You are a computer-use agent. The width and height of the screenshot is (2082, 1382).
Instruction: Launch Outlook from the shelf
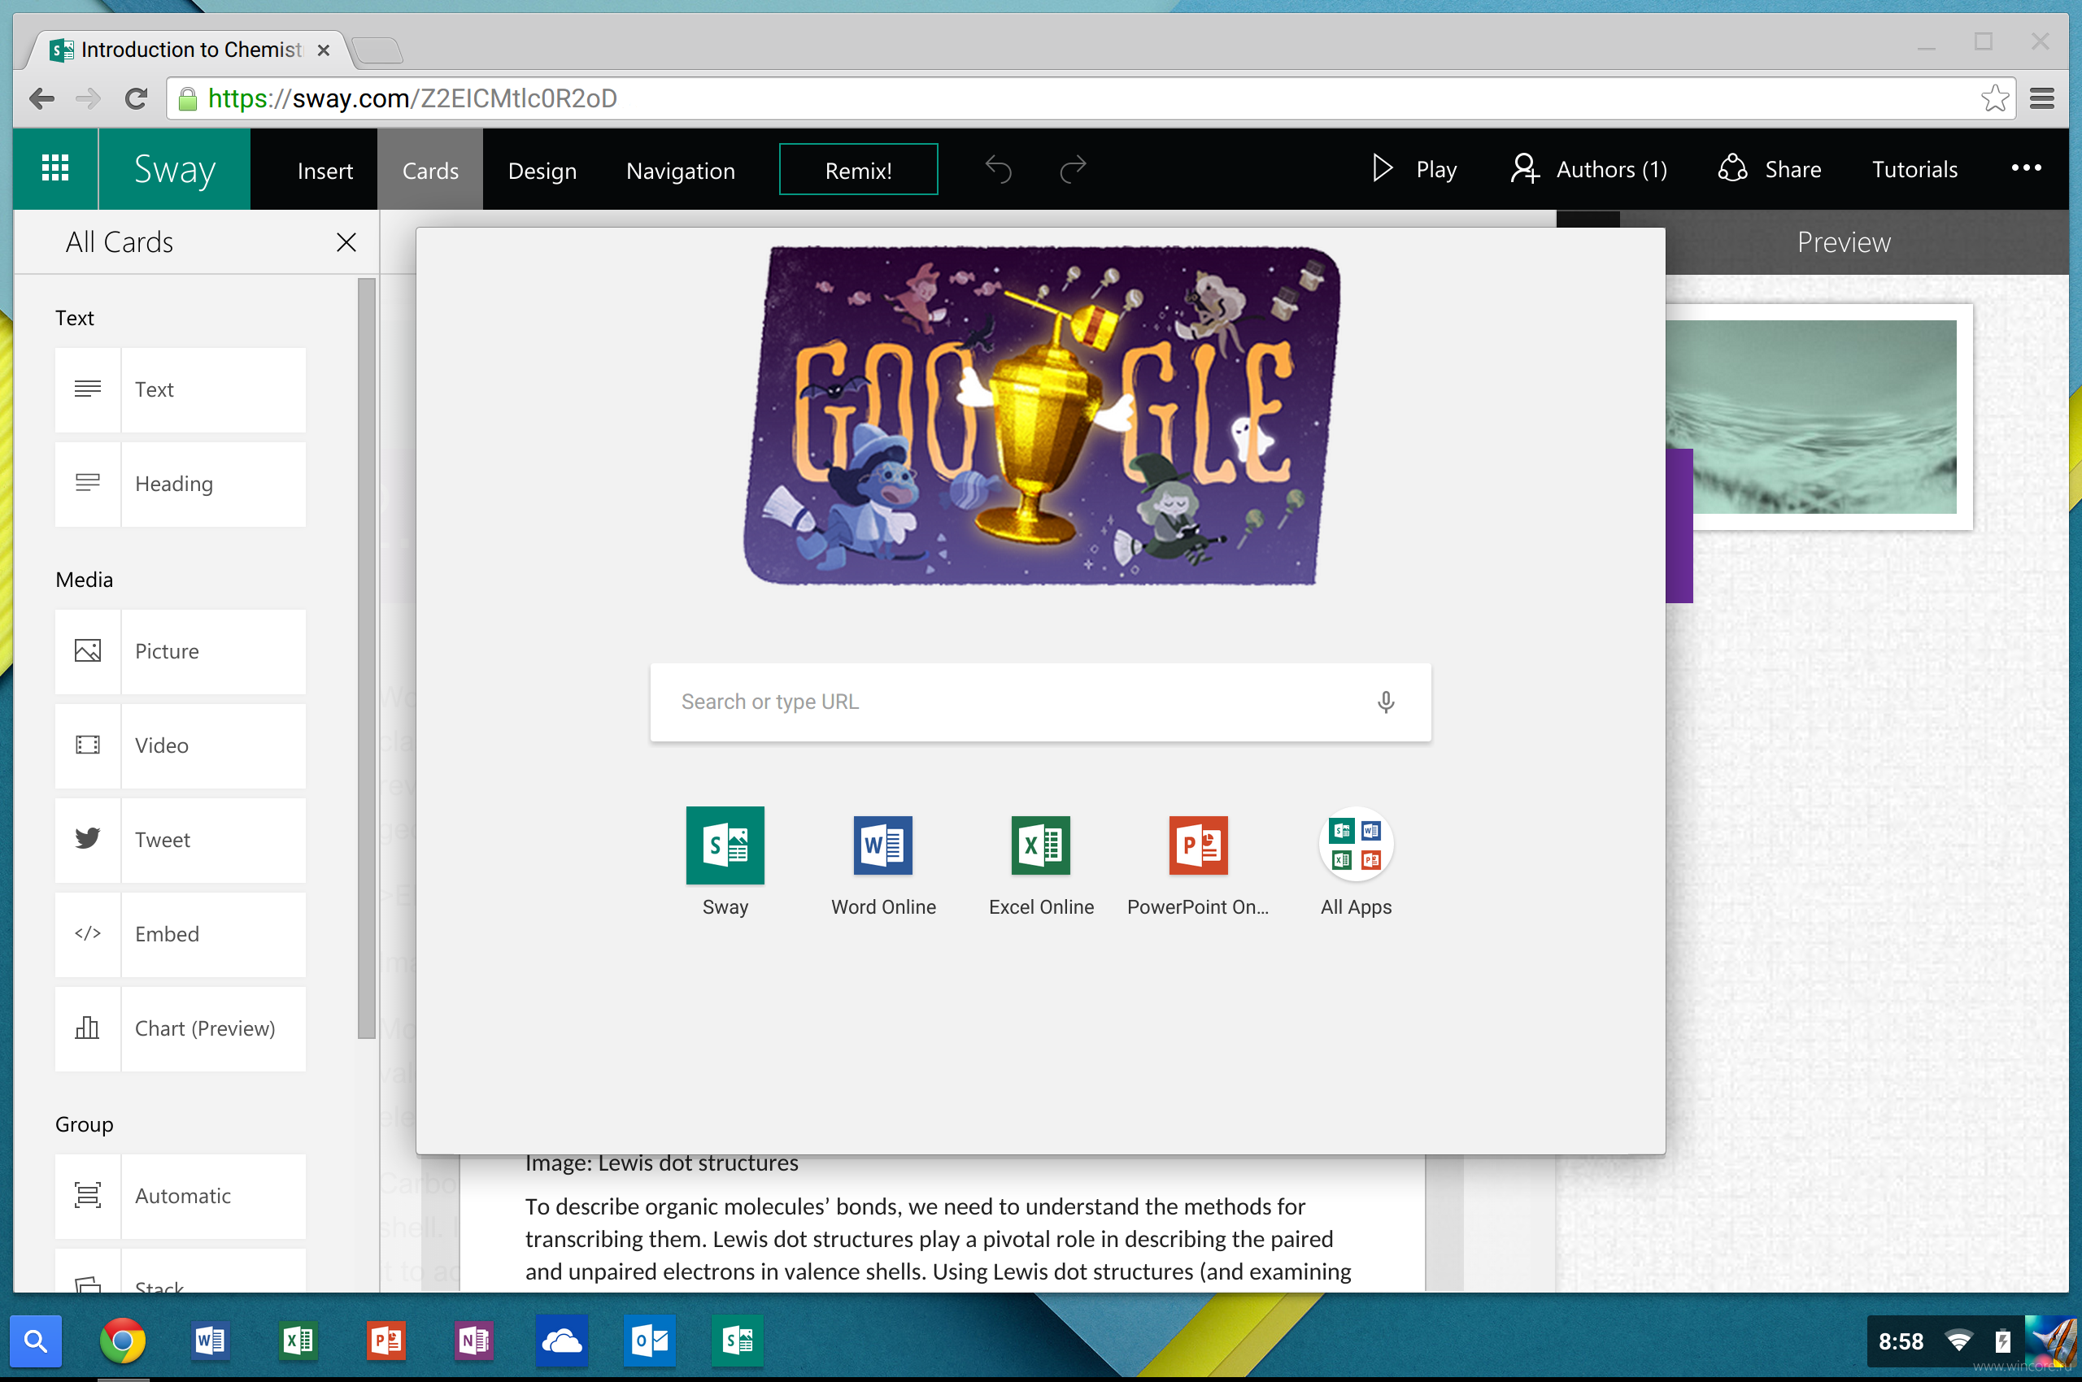click(x=650, y=1341)
